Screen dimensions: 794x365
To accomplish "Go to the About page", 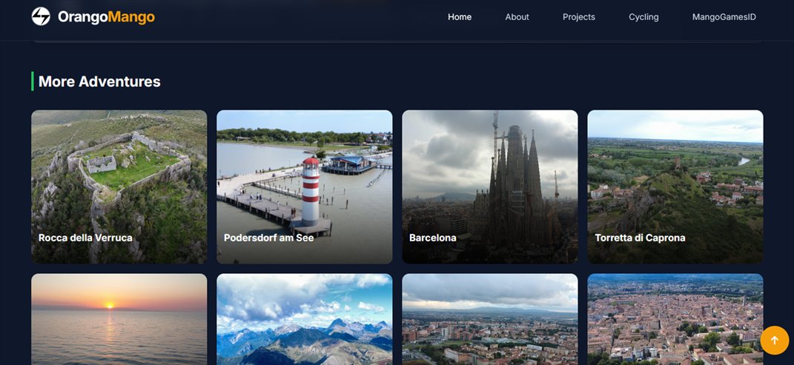I will [x=517, y=17].
